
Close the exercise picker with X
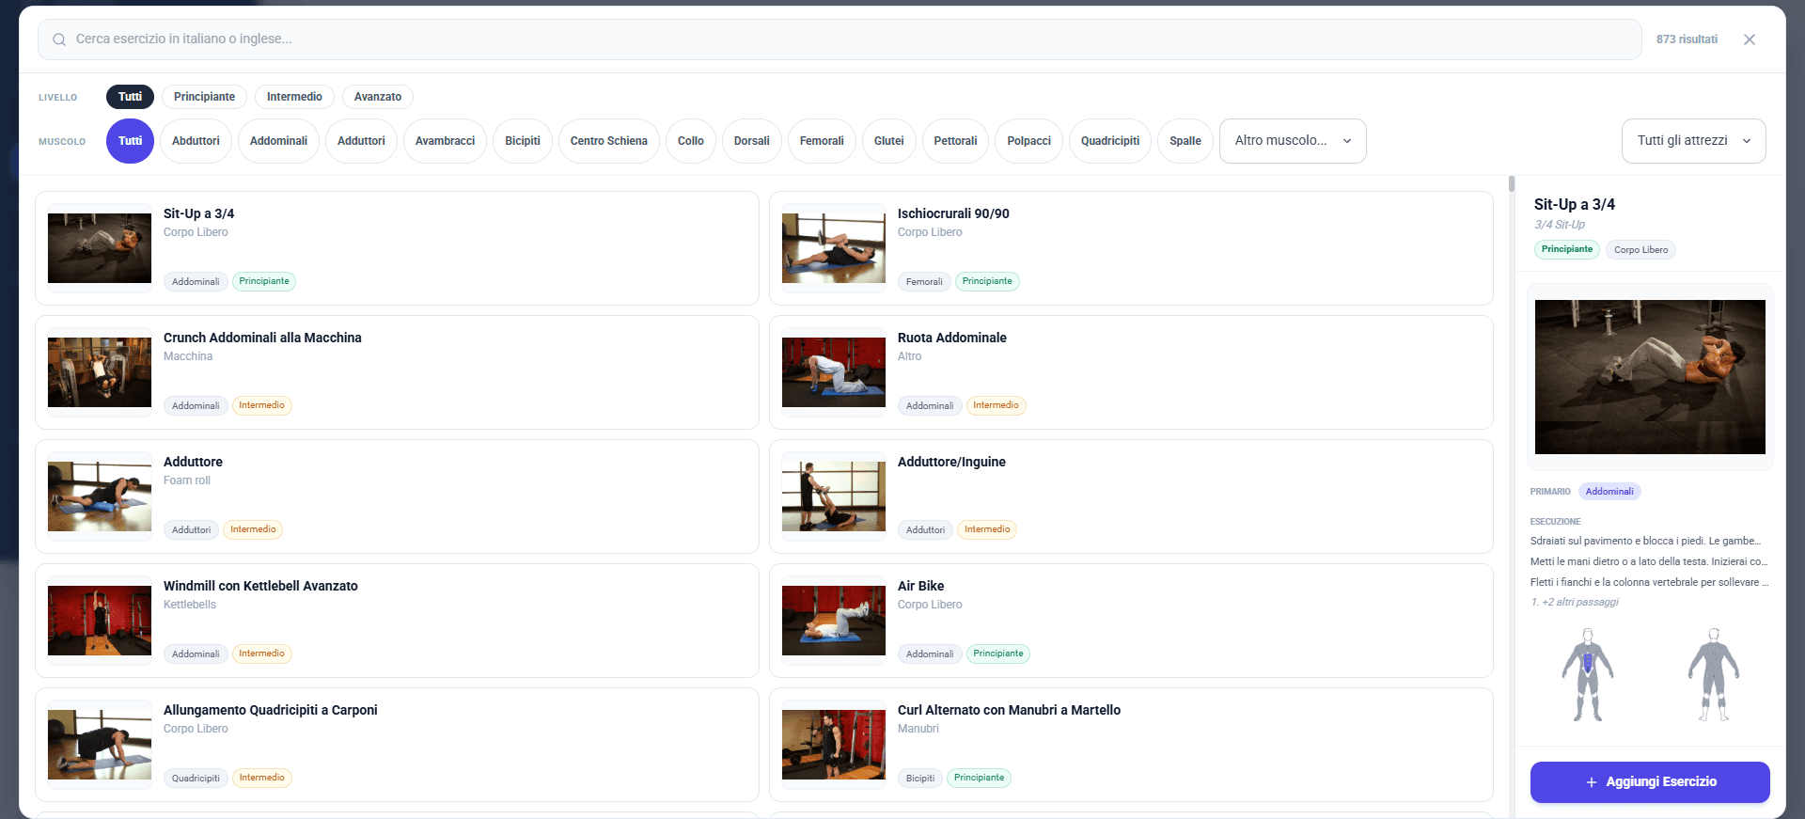point(1749,39)
